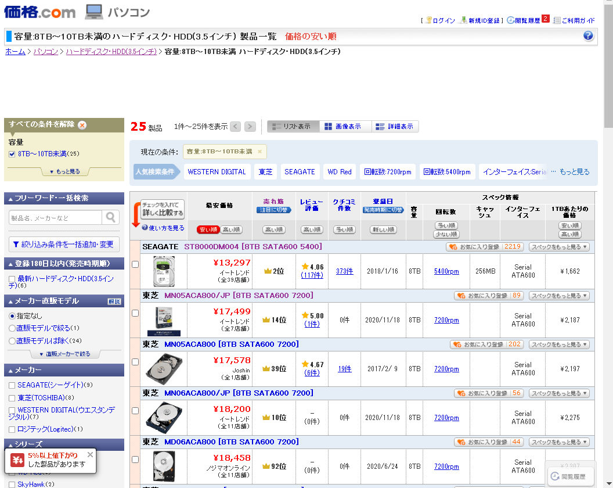Switch to the 詳細表示 tab

tap(395, 126)
